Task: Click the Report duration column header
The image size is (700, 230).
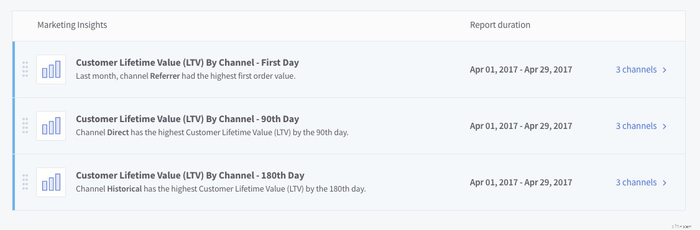Action: pos(500,25)
